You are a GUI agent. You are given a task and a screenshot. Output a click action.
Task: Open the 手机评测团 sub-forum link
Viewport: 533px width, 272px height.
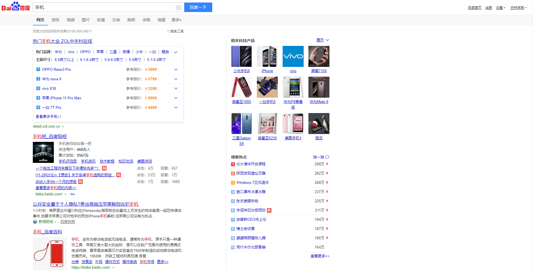[x=68, y=161]
